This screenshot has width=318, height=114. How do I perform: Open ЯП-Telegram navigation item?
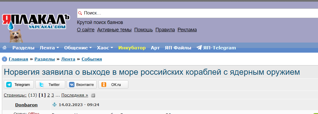pos(216,48)
